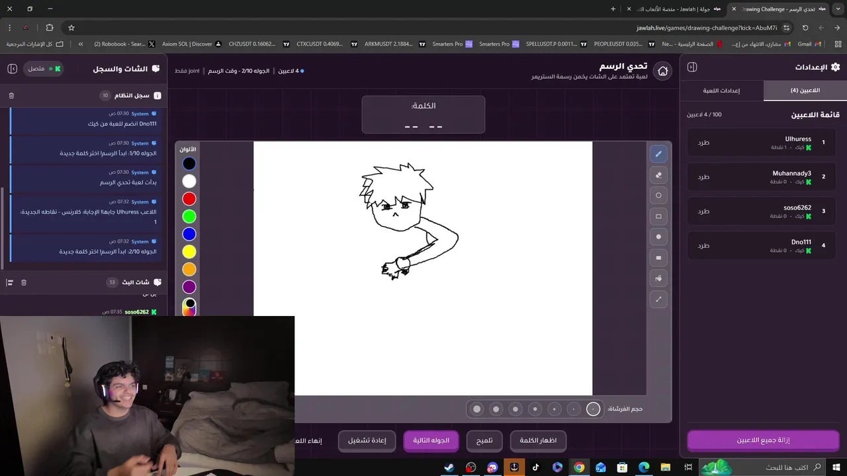
Task: Click تلميح hint button
Action: (484, 441)
